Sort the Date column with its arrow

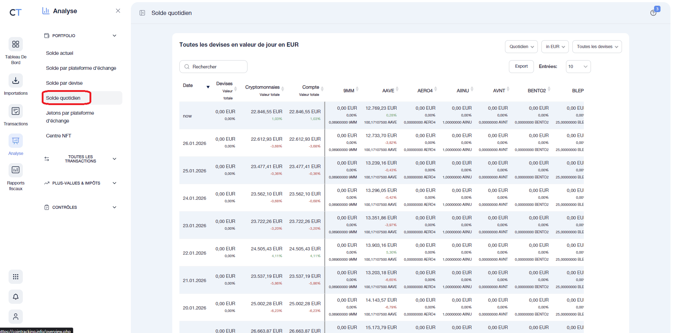pos(208,87)
